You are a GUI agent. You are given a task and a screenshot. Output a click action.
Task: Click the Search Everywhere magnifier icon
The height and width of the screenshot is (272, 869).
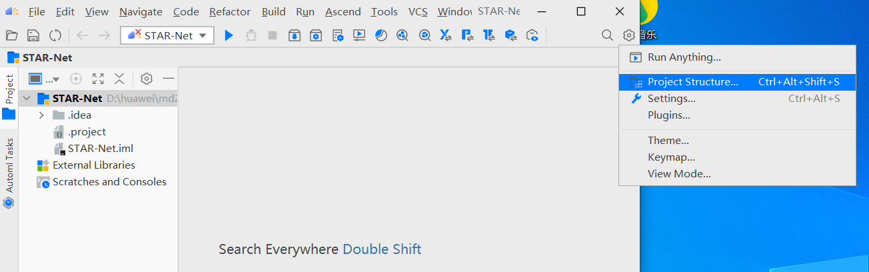(607, 35)
